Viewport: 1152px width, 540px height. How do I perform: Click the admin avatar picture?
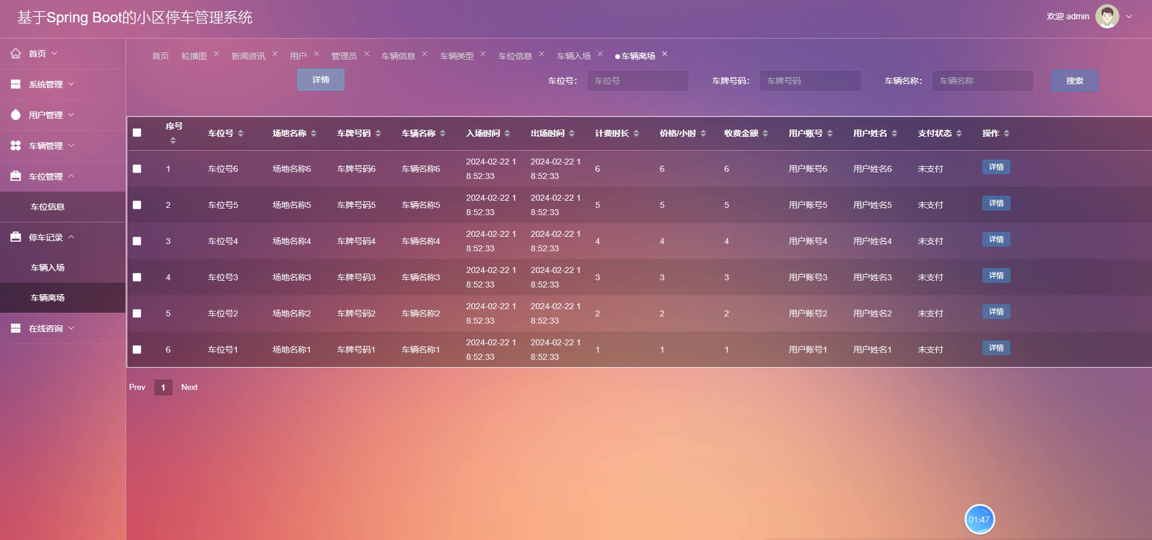(1107, 16)
